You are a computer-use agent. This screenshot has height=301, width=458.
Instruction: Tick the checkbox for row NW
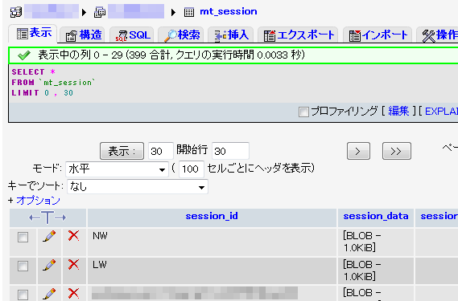[23, 237]
